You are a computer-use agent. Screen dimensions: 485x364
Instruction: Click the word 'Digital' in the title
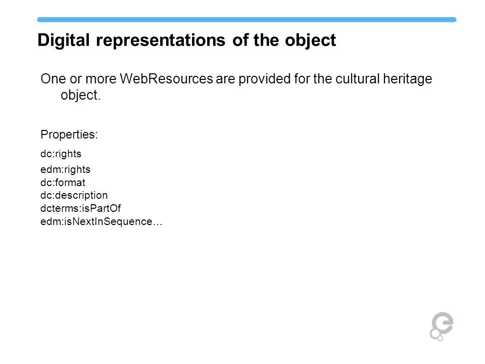tap(64, 40)
